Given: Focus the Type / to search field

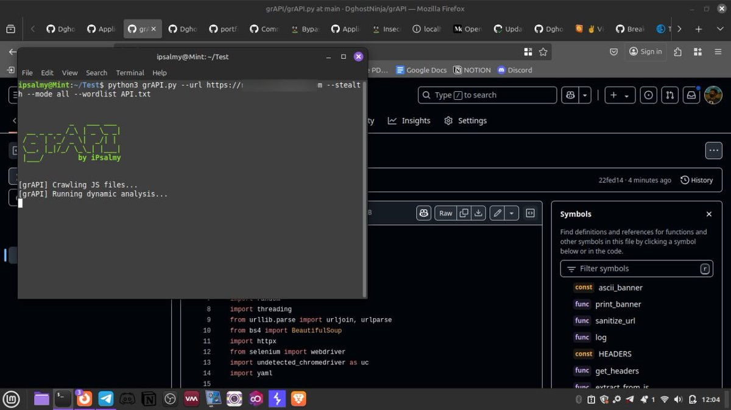Looking at the screenshot, I should [x=487, y=95].
